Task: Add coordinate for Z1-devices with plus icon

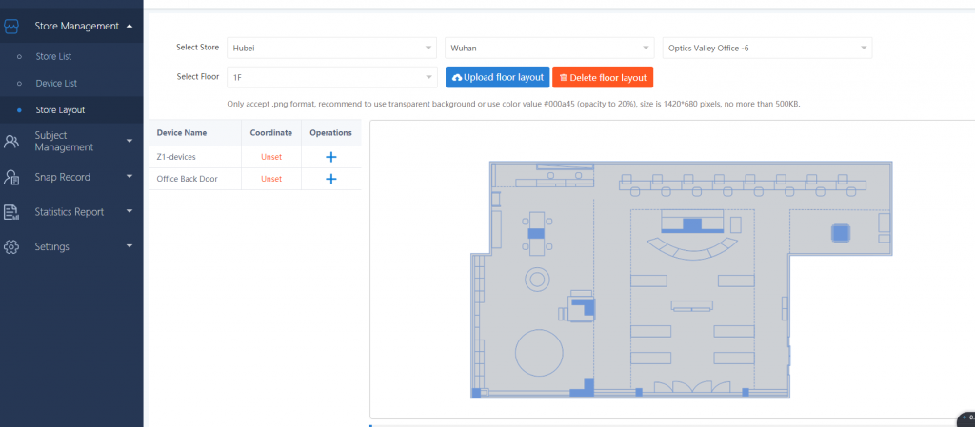Action: pyautogui.click(x=331, y=157)
